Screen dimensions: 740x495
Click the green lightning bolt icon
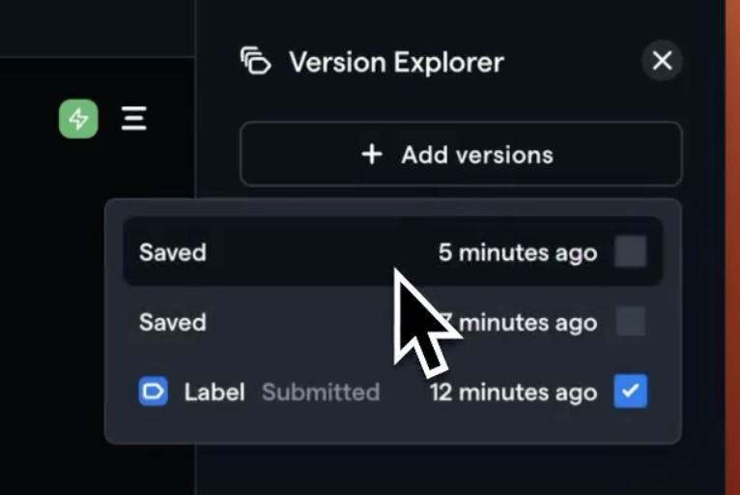click(78, 119)
